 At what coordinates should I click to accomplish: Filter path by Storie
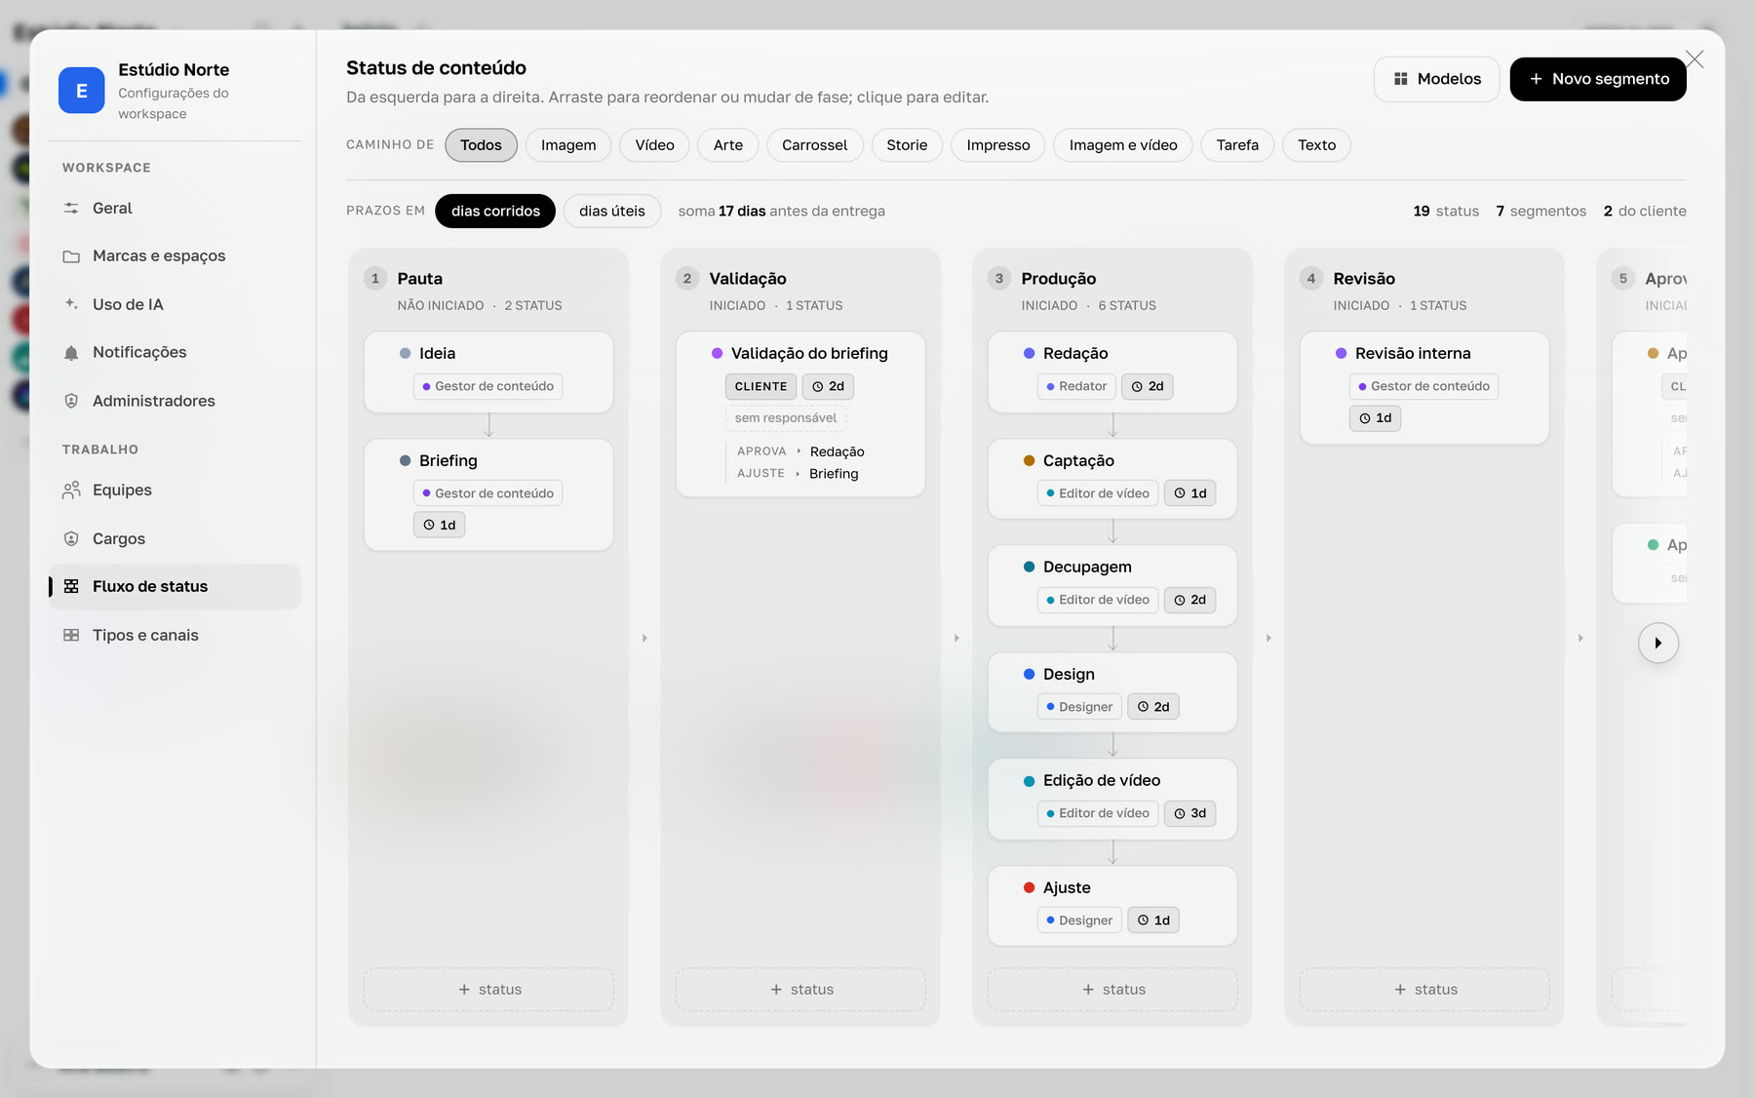click(907, 145)
